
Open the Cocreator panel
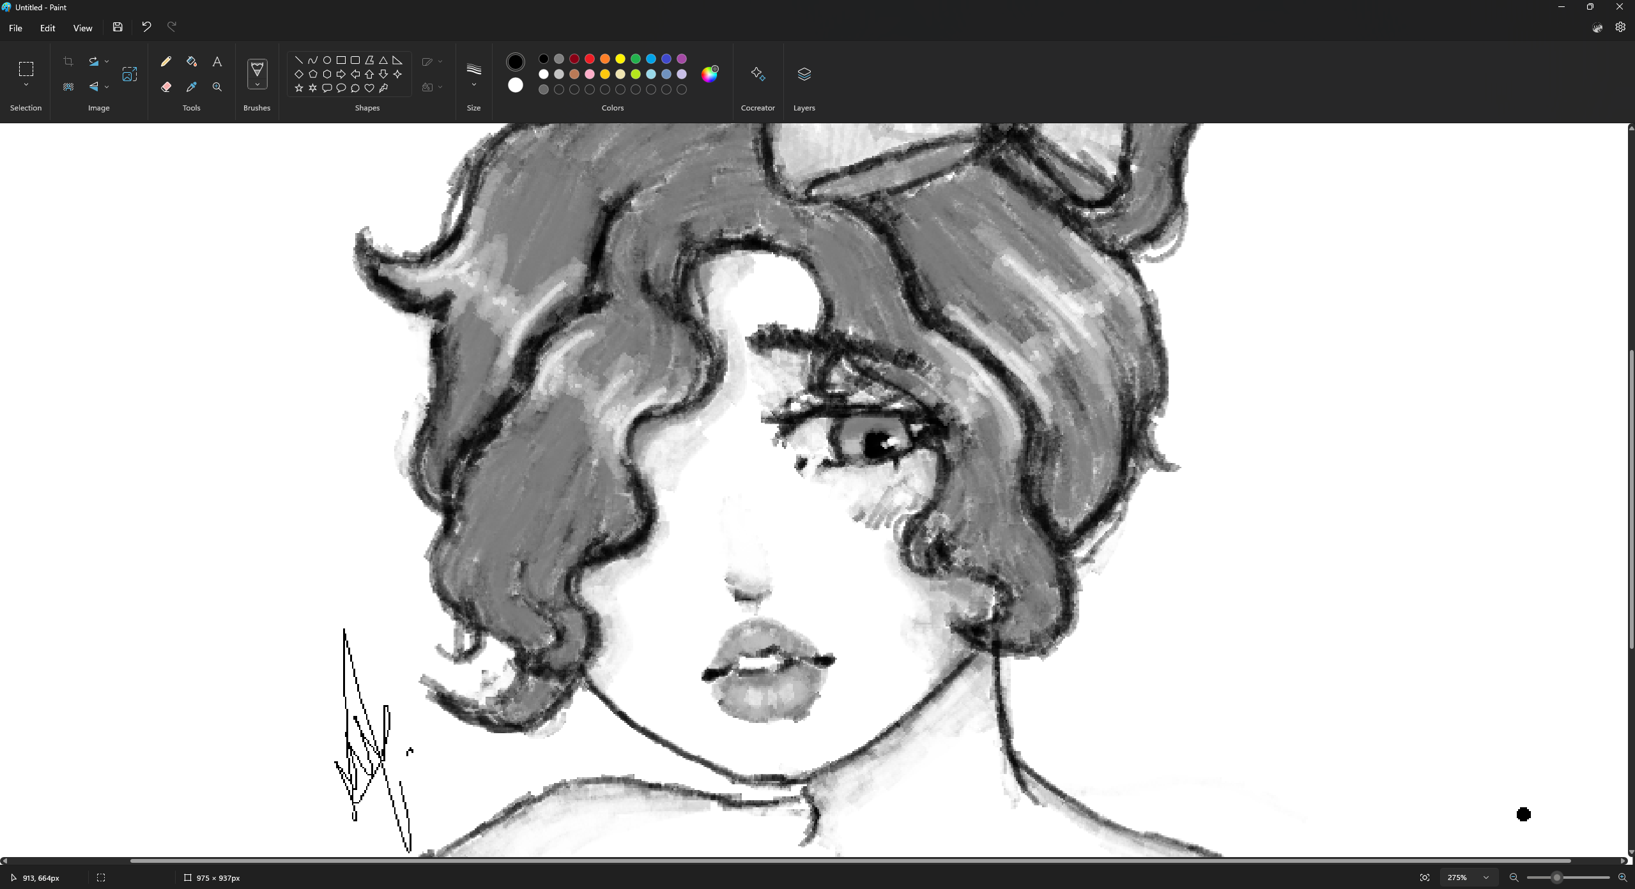758,74
